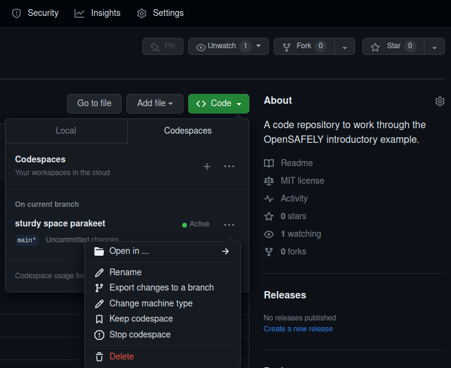Switch to the Local tab
Viewport: 451px width, 368px height.
pyautogui.click(x=66, y=131)
